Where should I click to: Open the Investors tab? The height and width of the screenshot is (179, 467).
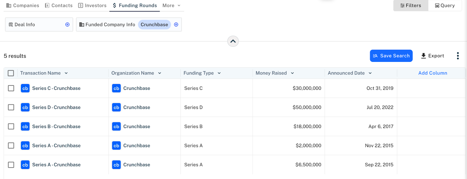pyautogui.click(x=92, y=5)
